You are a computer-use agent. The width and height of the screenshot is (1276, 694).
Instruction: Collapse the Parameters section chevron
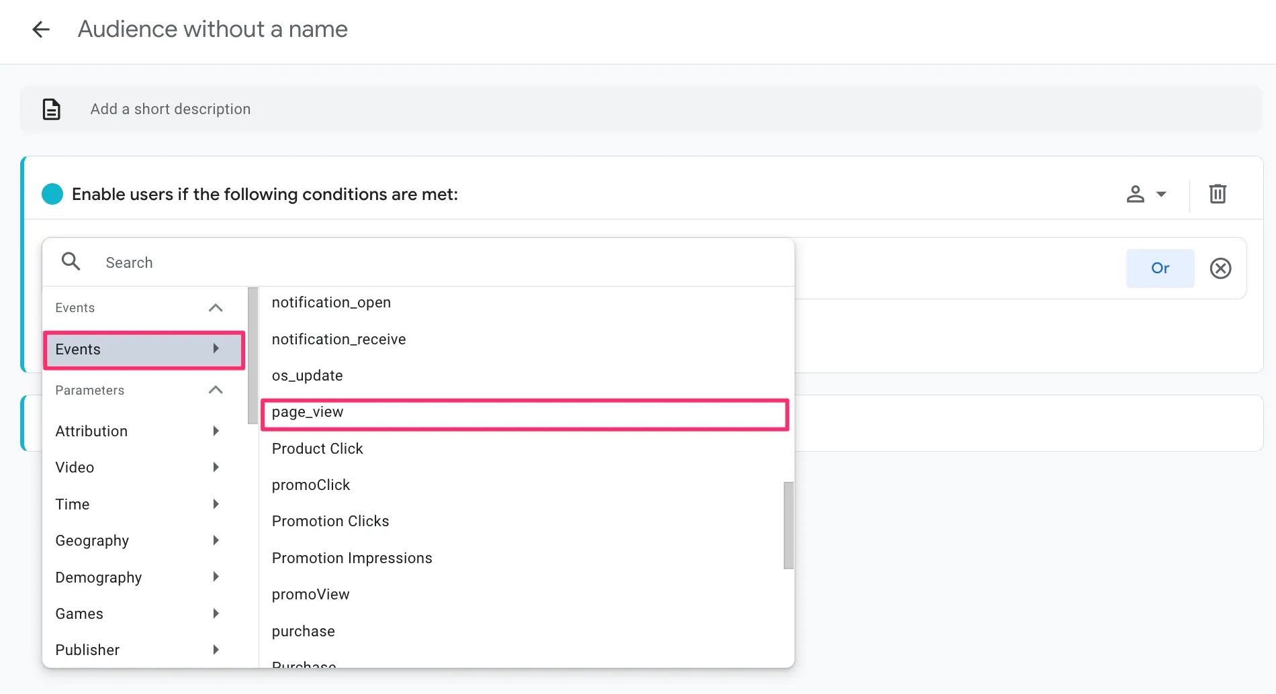(x=216, y=390)
